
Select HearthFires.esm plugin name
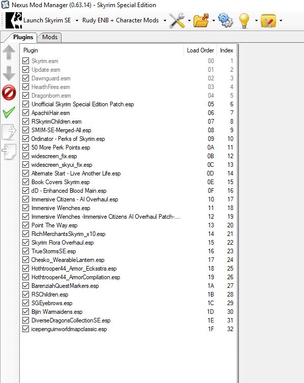click(50, 87)
